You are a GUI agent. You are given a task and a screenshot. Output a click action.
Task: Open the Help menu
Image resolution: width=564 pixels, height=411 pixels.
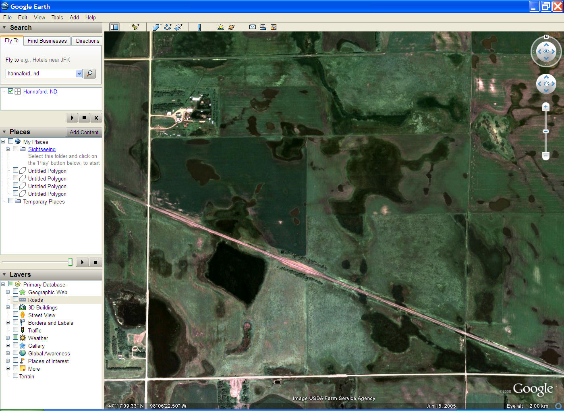pyautogui.click(x=91, y=18)
